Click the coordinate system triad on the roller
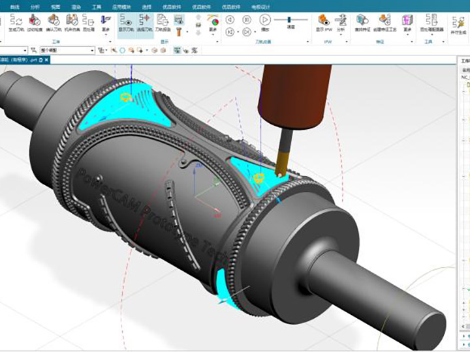Viewport: 470px width, 352px height. [x=207, y=192]
